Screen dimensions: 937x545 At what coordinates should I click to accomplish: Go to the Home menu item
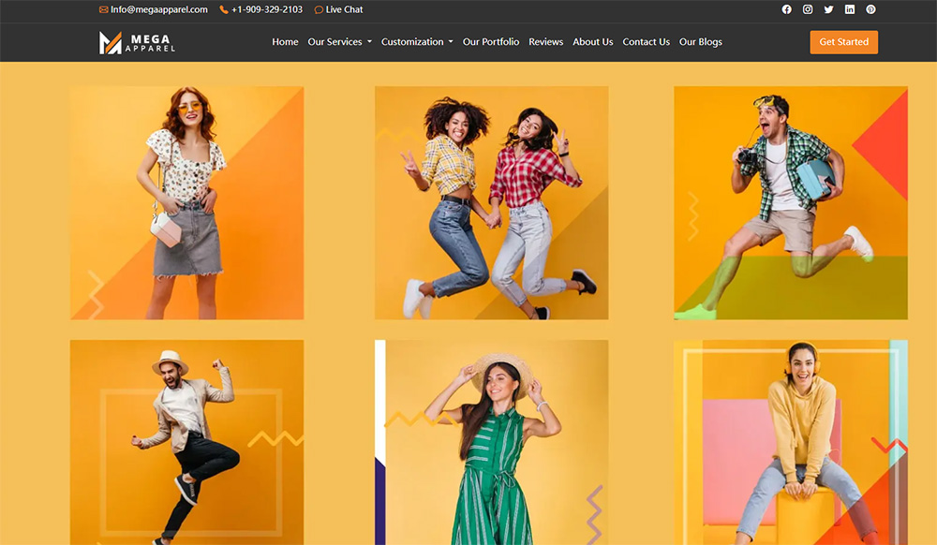285,42
